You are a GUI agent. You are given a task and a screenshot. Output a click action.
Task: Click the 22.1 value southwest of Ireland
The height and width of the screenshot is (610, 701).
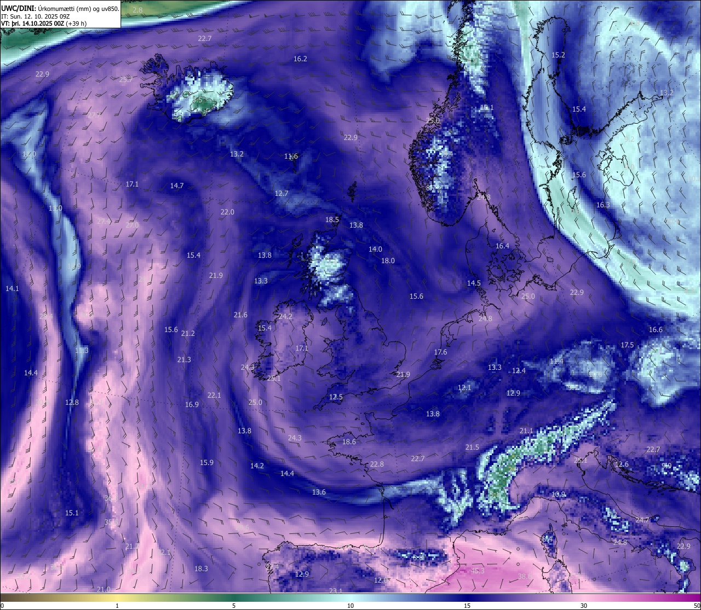[214, 396]
